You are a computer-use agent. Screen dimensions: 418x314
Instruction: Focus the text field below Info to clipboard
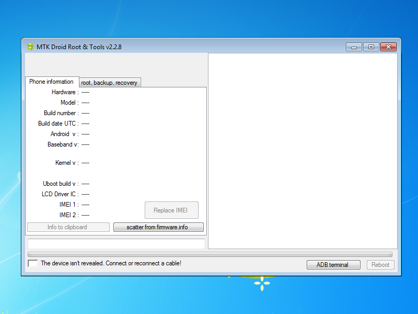[116, 244]
